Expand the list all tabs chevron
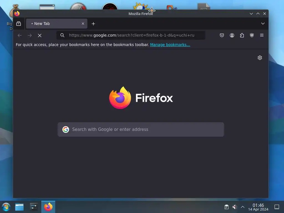Image resolution: width=284 pixels, height=213 pixels. coord(263,24)
